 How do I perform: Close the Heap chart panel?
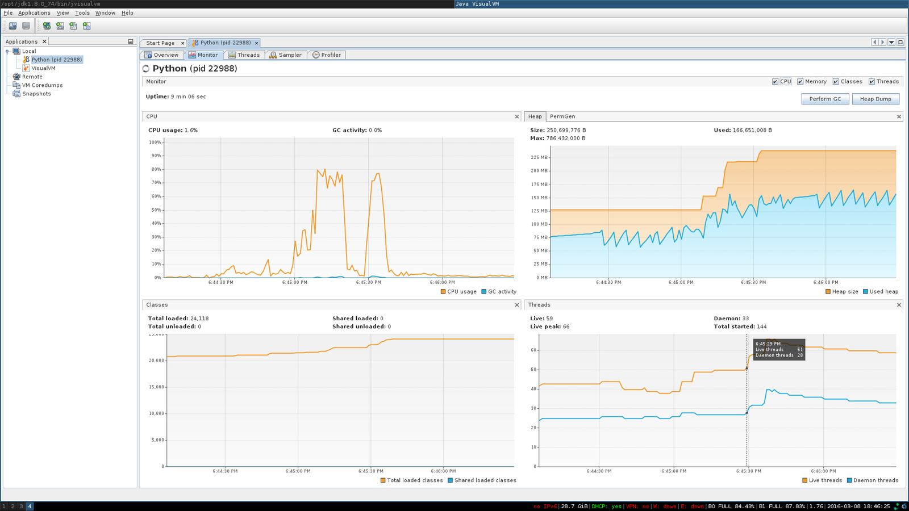[x=899, y=116]
